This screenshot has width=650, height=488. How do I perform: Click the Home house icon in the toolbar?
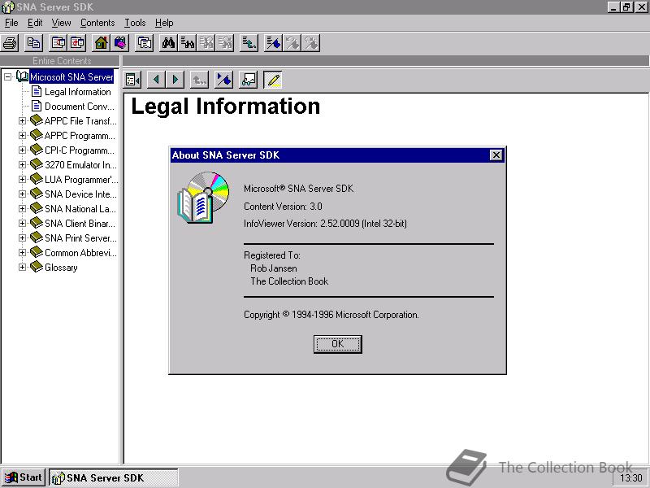pyautogui.click(x=101, y=43)
